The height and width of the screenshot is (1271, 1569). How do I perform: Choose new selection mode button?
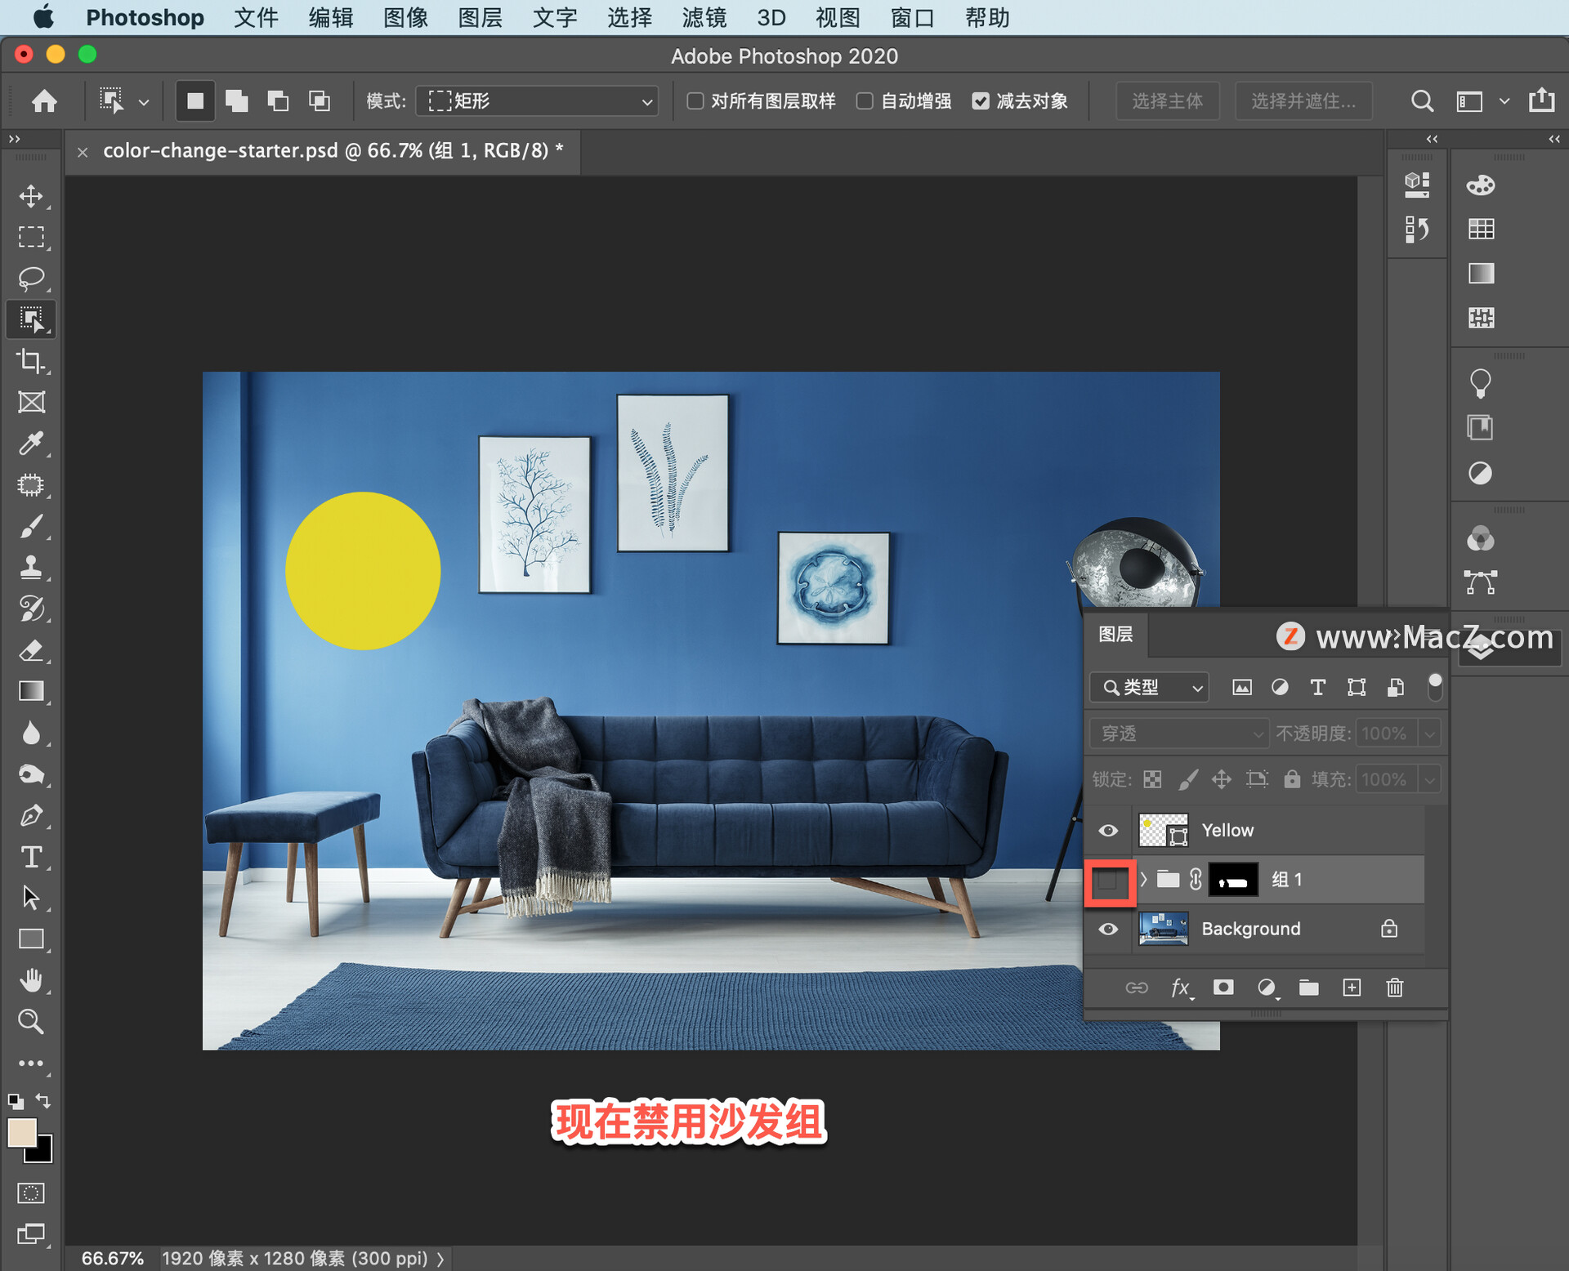point(194,101)
